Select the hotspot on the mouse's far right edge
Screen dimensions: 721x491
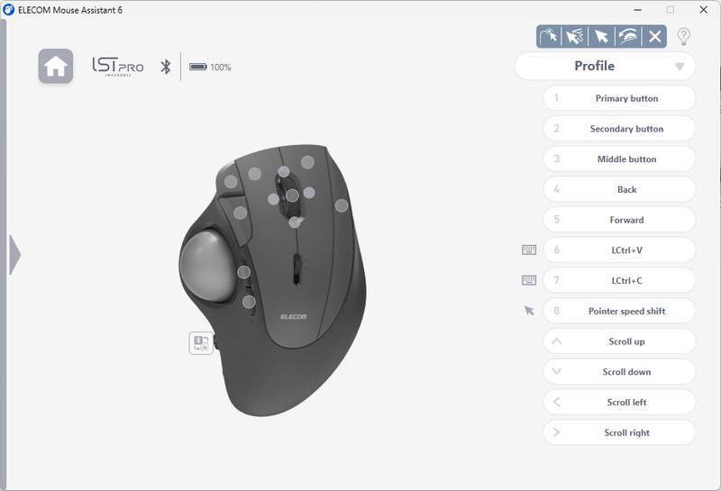point(342,205)
